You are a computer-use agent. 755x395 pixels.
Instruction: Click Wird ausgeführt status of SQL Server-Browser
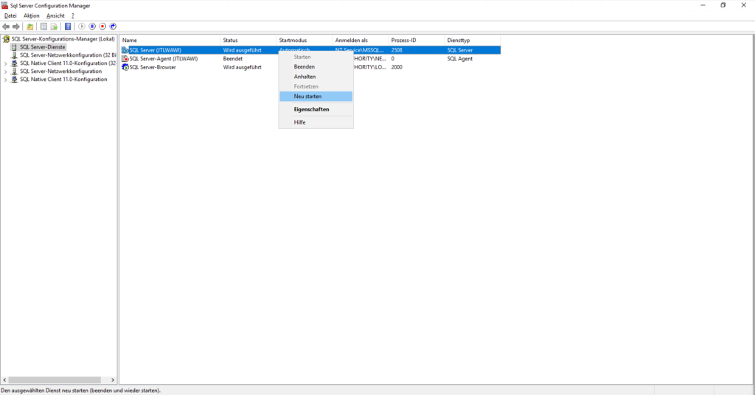click(x=242, y=67)
